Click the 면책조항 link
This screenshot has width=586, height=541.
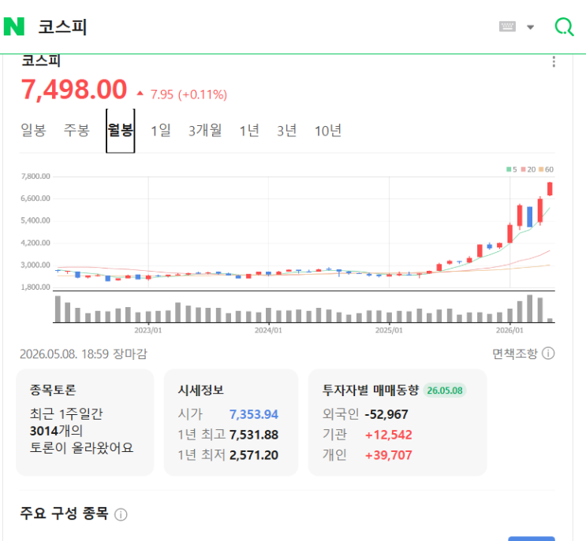coord(514,354)
